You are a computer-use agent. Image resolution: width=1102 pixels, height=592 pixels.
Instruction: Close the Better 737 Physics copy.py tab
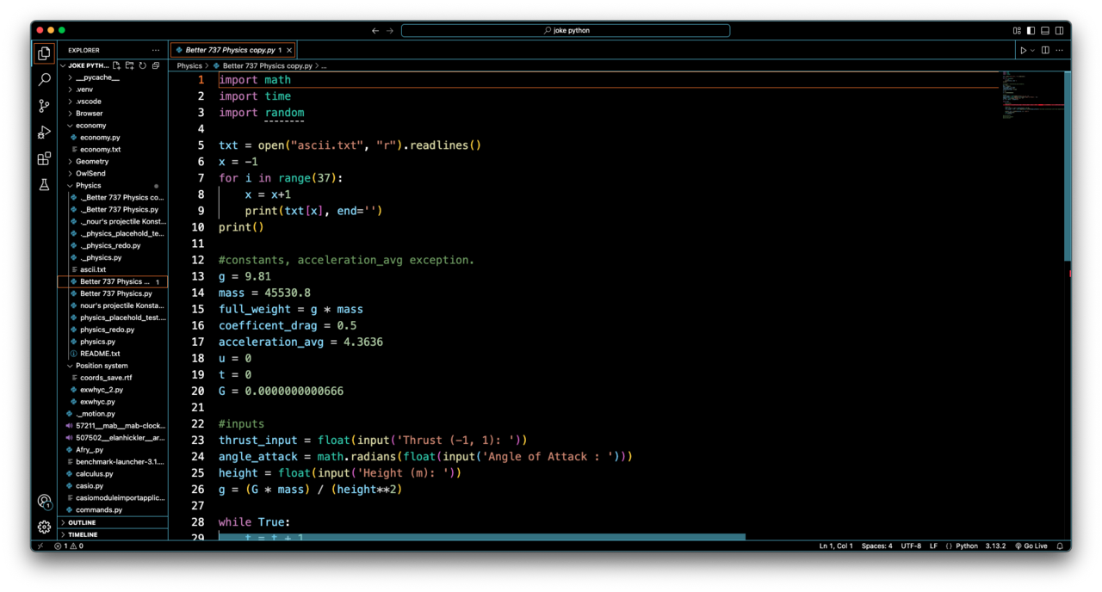(x=289, y=50)
